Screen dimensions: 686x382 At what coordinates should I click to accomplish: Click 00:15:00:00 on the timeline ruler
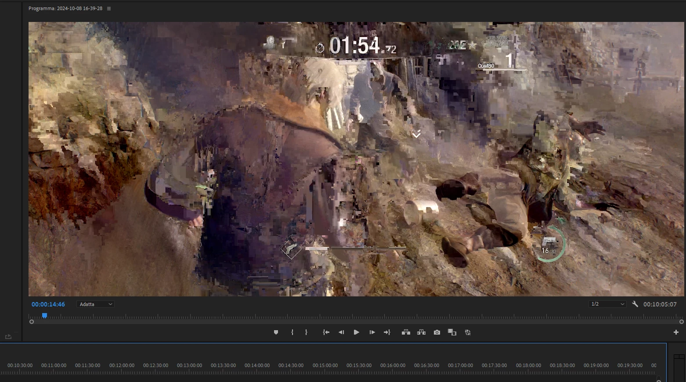[325, 365]
